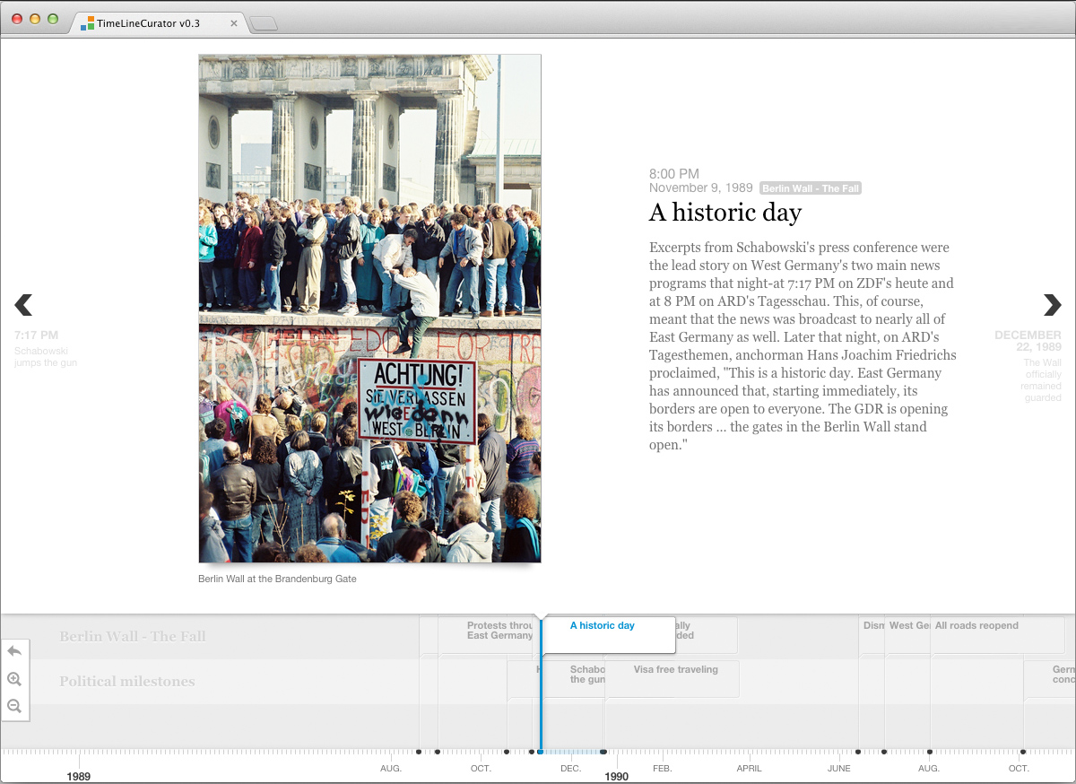Select the 'Visa free traveling' timeline event
Image resolution: width=1076 pixels, height=784 pixels.
pos(675,670)
